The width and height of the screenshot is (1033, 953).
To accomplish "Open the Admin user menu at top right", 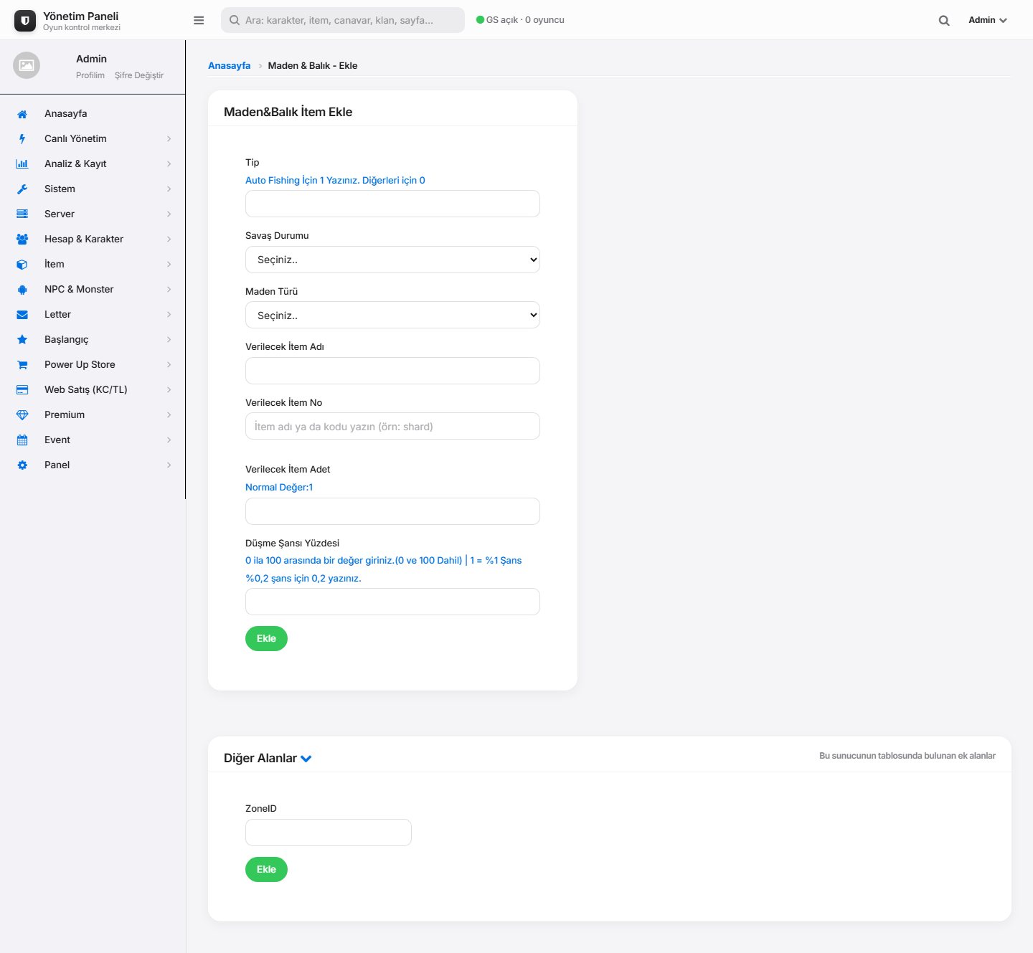I will coord(988,20).
